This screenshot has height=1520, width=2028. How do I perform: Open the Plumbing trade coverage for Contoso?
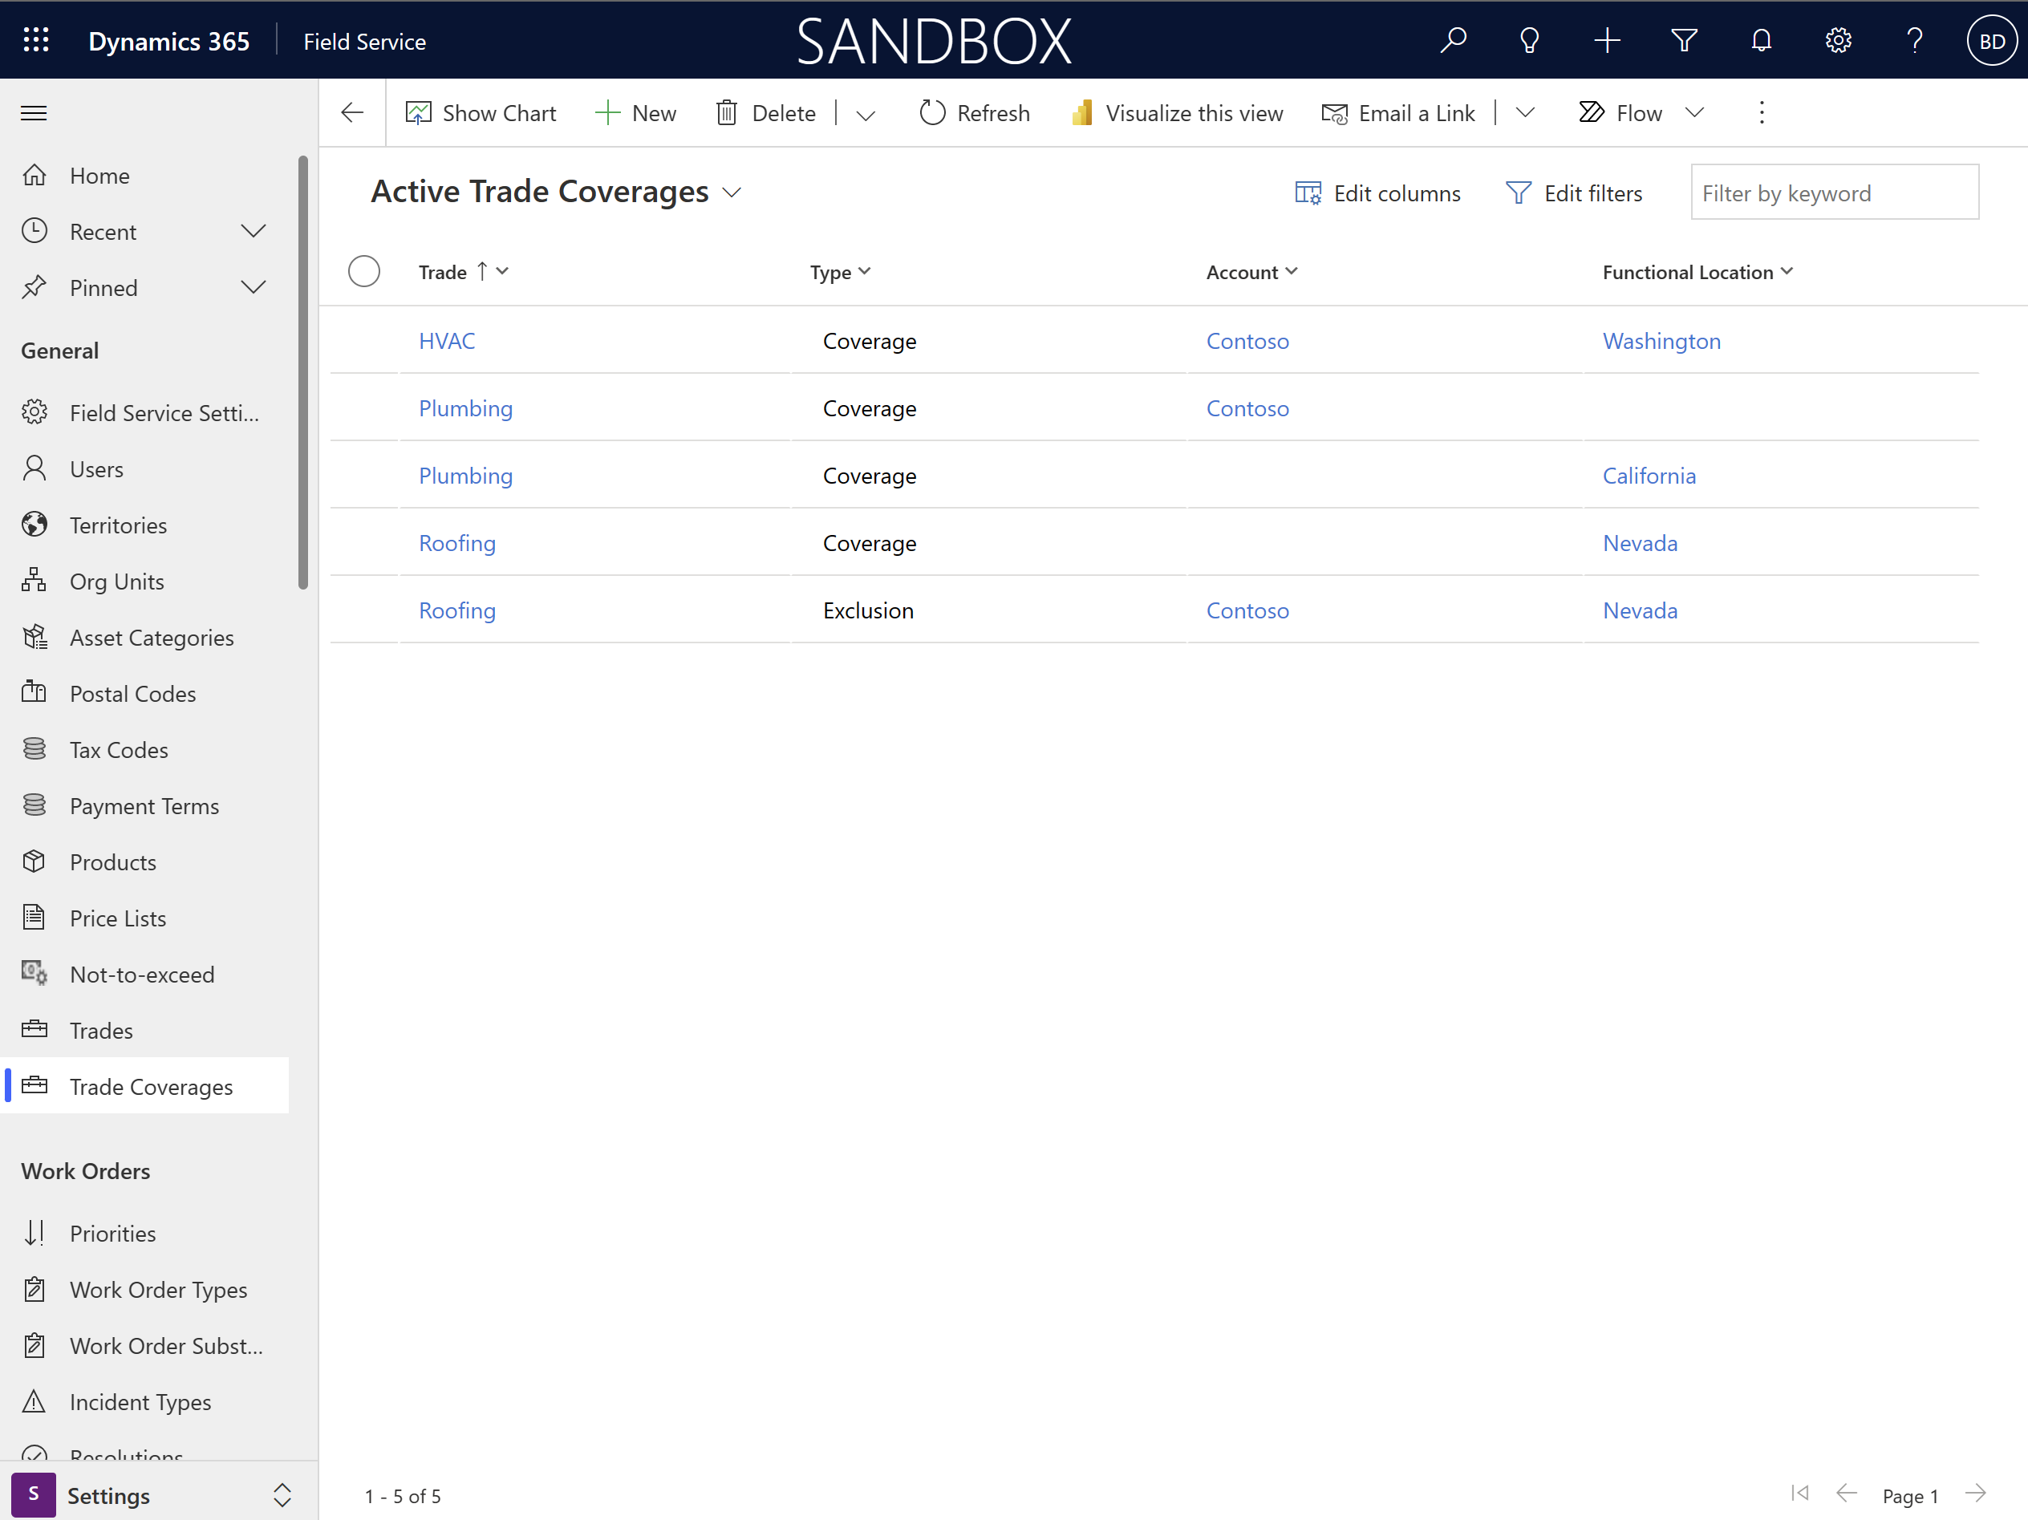tap(463, 407)
